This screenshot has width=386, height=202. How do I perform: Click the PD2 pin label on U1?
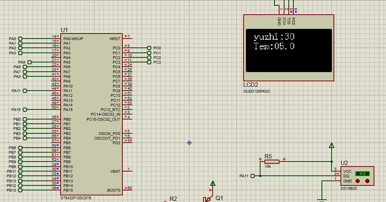click(117, 143)
